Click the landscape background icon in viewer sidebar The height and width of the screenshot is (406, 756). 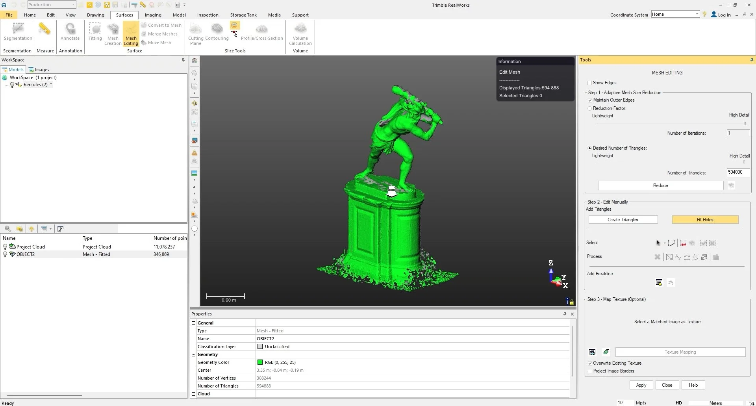coord(195,173)
